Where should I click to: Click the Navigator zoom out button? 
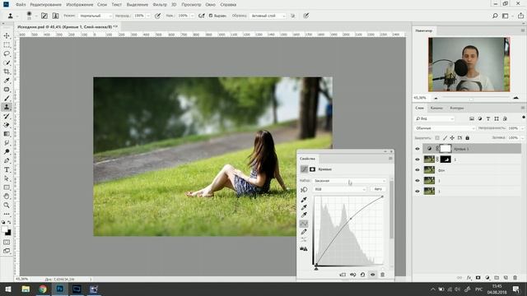(x=436, y=98)
